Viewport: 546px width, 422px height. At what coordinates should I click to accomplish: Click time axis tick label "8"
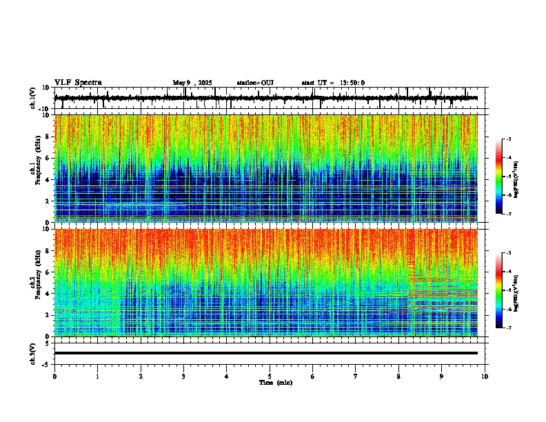(398, 376)
